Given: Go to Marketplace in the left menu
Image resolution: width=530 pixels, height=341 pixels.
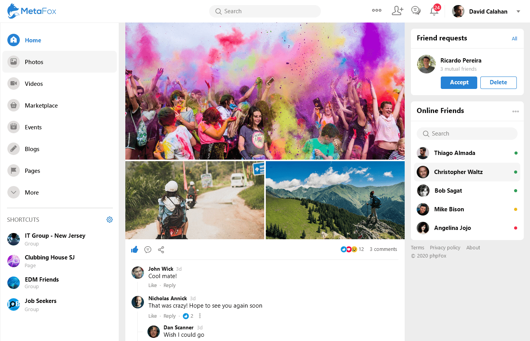Looking at the screenshot, I should [x=41, y=106].
